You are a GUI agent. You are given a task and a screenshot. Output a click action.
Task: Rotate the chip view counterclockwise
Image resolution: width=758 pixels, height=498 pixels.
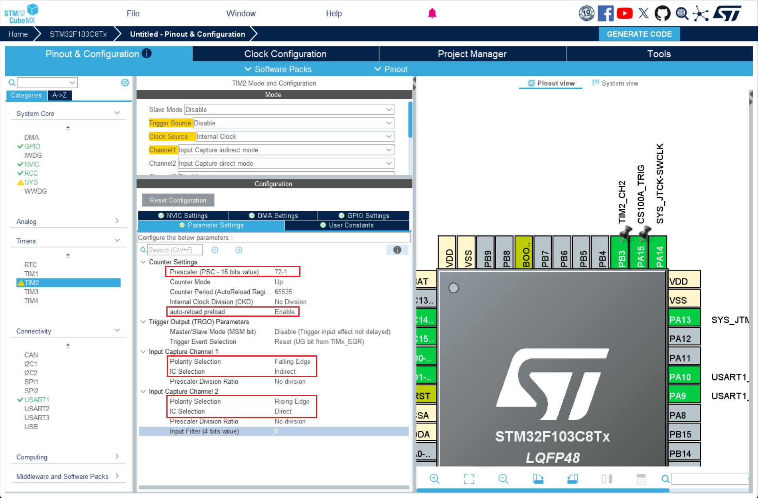click(x=572, y=478)
